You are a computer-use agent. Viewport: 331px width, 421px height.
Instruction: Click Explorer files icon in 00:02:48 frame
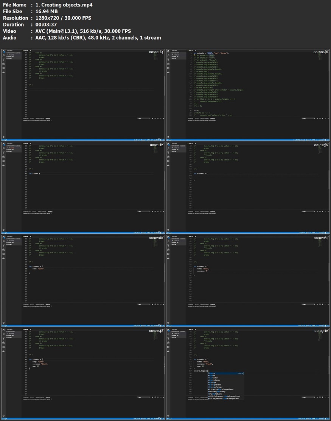3,330
